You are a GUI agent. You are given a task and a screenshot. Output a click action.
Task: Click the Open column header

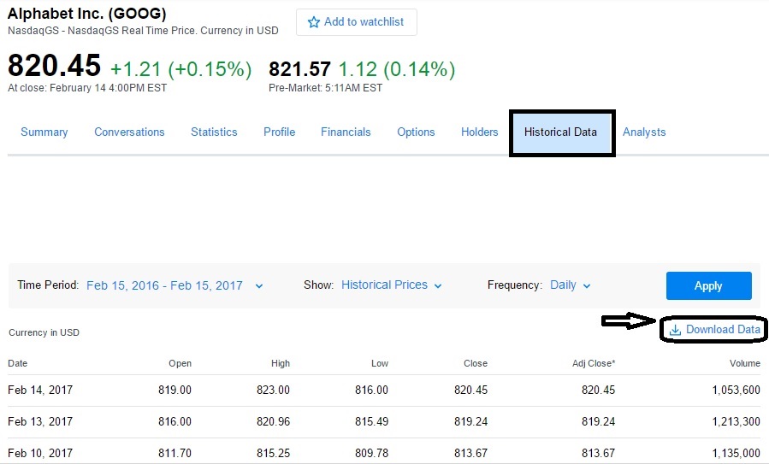click(180, 363)
